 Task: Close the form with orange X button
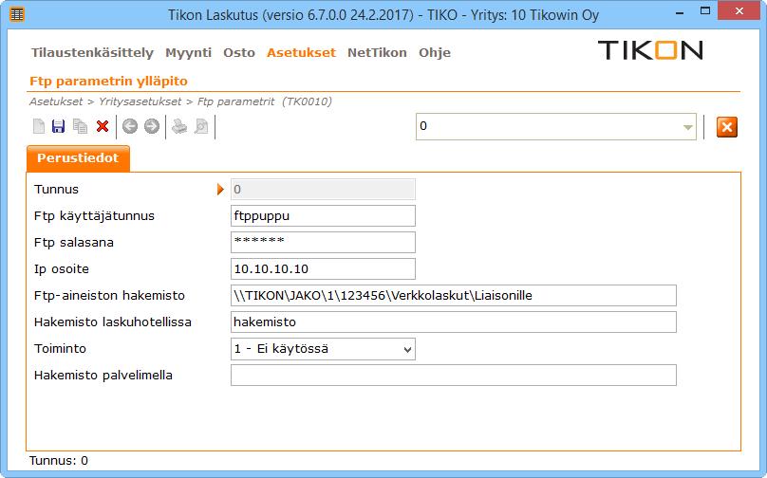click(727, 127)
